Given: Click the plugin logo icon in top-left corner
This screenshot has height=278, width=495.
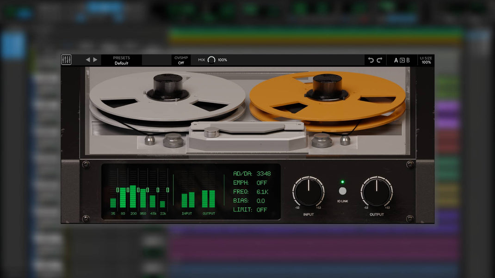Looking at the screenshot, I should pos(67,60).
